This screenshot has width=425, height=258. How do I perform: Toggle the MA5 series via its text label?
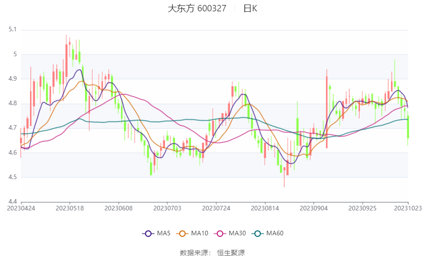pos(164,234)
